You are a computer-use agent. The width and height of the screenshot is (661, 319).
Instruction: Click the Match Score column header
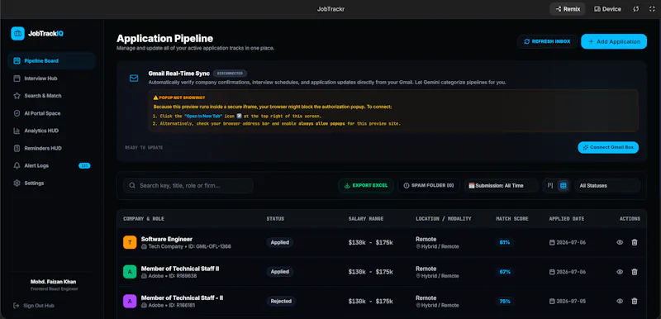click(512, 219)
